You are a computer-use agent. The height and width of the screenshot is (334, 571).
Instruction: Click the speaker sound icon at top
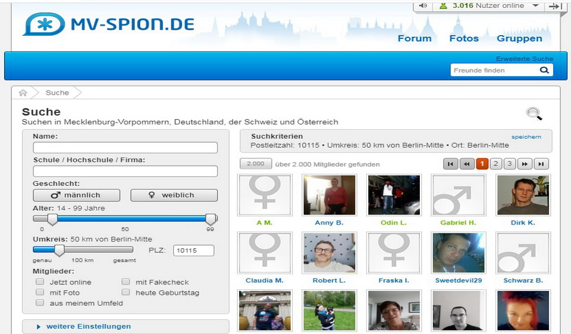tap(423, 6)
